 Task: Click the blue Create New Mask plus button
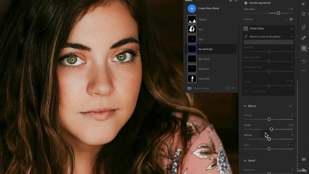pyautogui.click(x=192, y=9)
